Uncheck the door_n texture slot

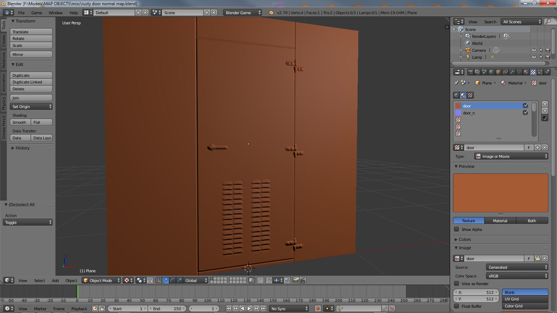pyautogui.click(x=525, y=112)
